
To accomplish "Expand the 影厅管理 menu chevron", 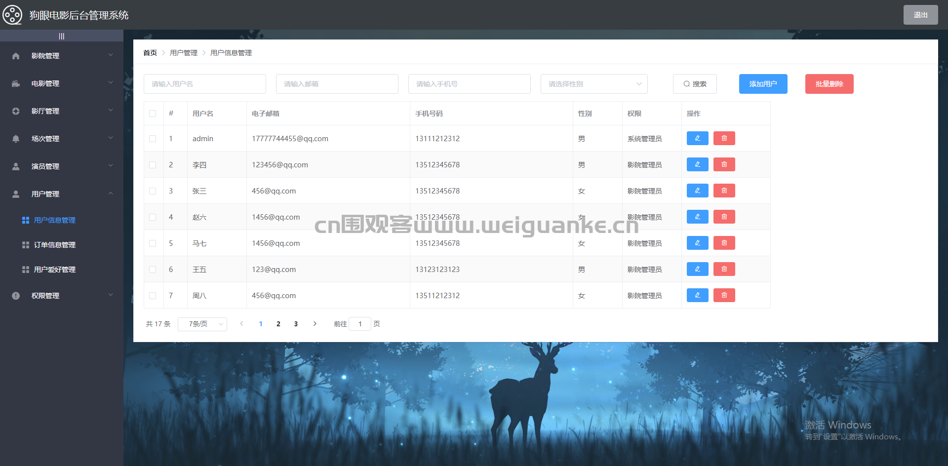I will pyautogui.click(x=111, y=110).
